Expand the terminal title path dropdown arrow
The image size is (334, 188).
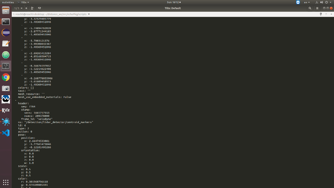point(89,14)
